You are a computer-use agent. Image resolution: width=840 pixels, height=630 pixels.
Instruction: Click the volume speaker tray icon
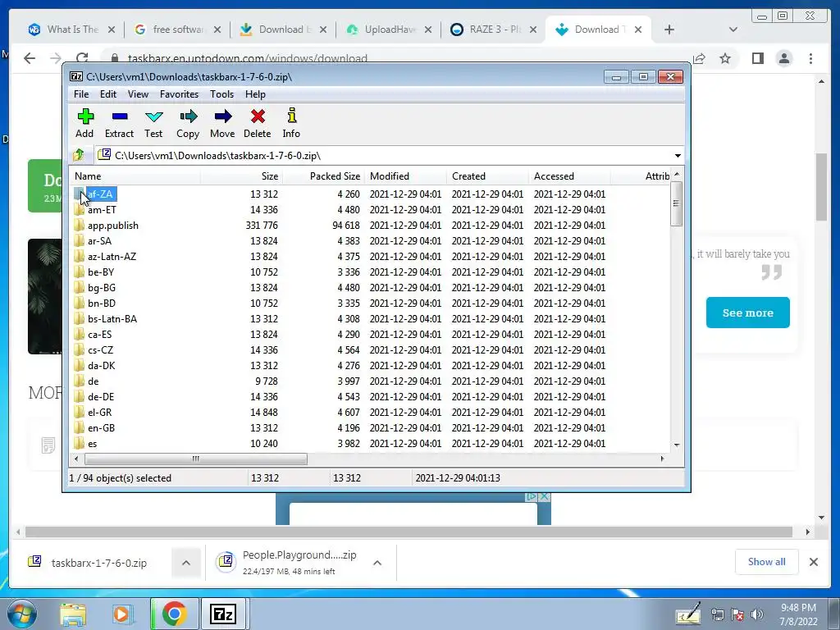coord(757,614)
